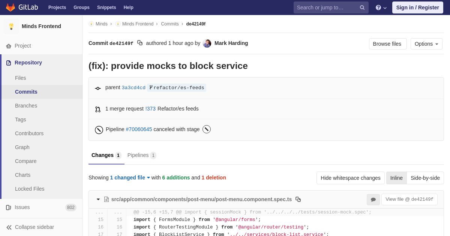450x236 pixels.
Task: Open the Minds Frontend sidebar title
Action: 41,26
